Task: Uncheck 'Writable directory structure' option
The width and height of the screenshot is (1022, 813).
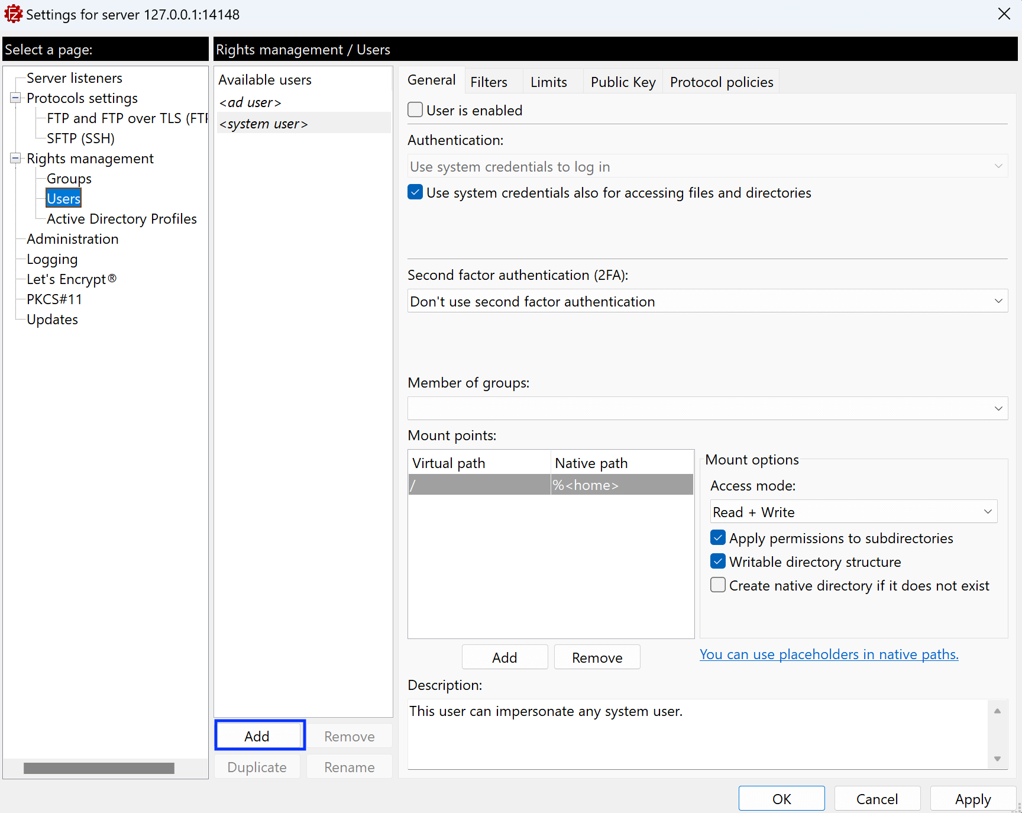Action: pos(718,562)
